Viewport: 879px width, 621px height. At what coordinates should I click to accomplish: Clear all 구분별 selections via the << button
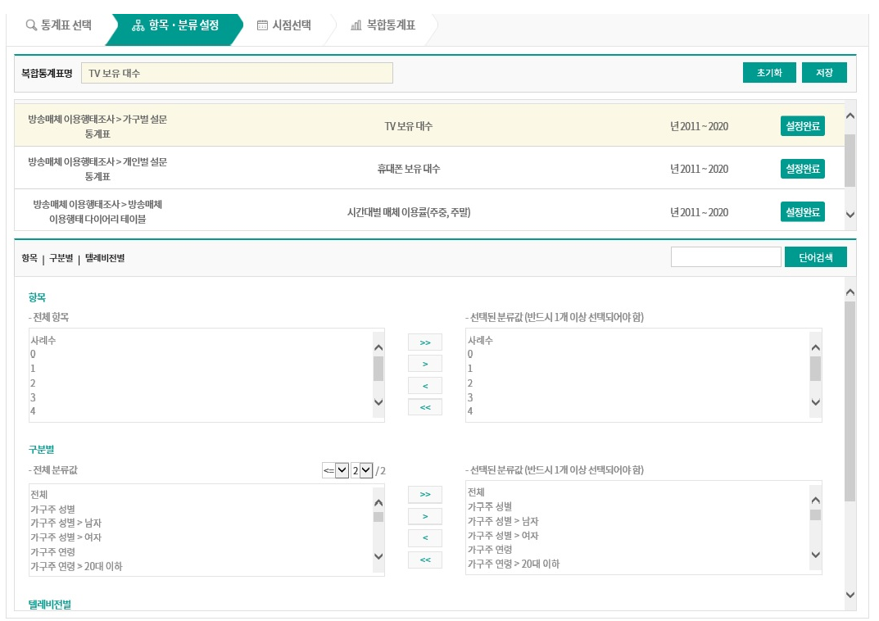point(424,559)
